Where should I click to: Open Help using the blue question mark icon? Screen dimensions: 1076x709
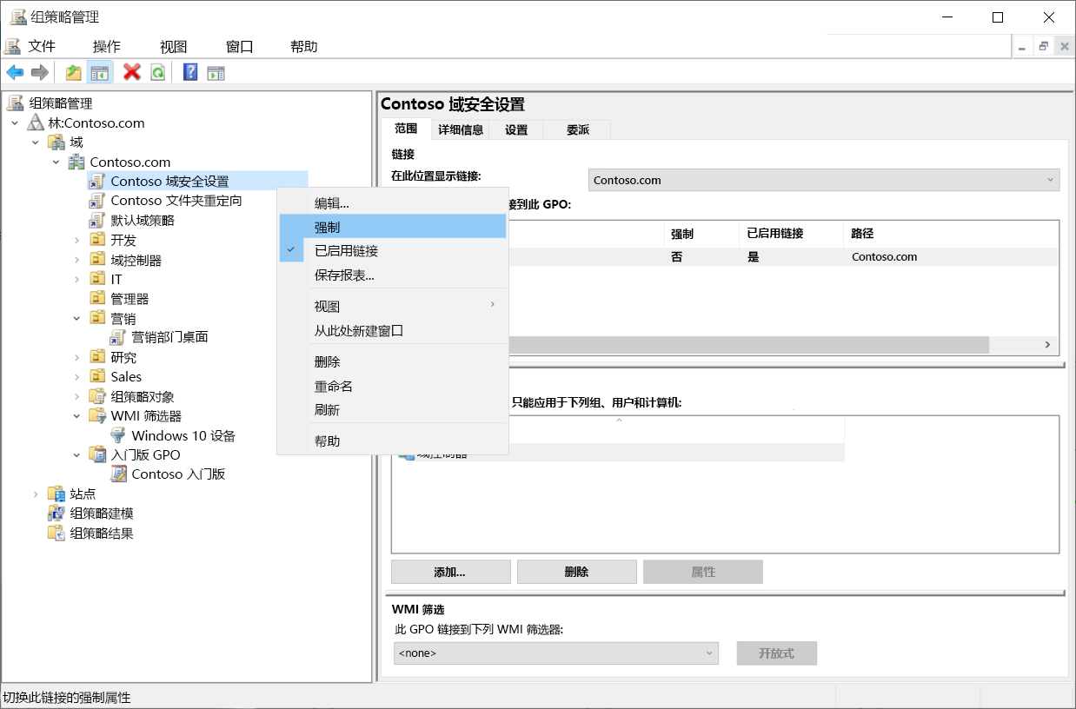[x=189, y=72]
